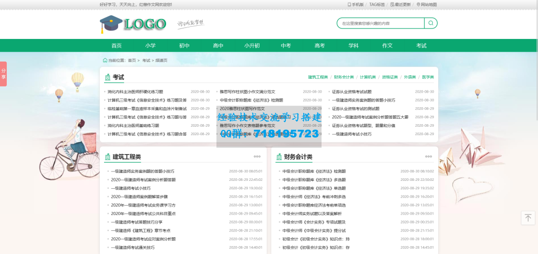This screenshot has width=538, height=254.
Task: Expand more options in 建筑工程类 panel
Action: (257, 157)
